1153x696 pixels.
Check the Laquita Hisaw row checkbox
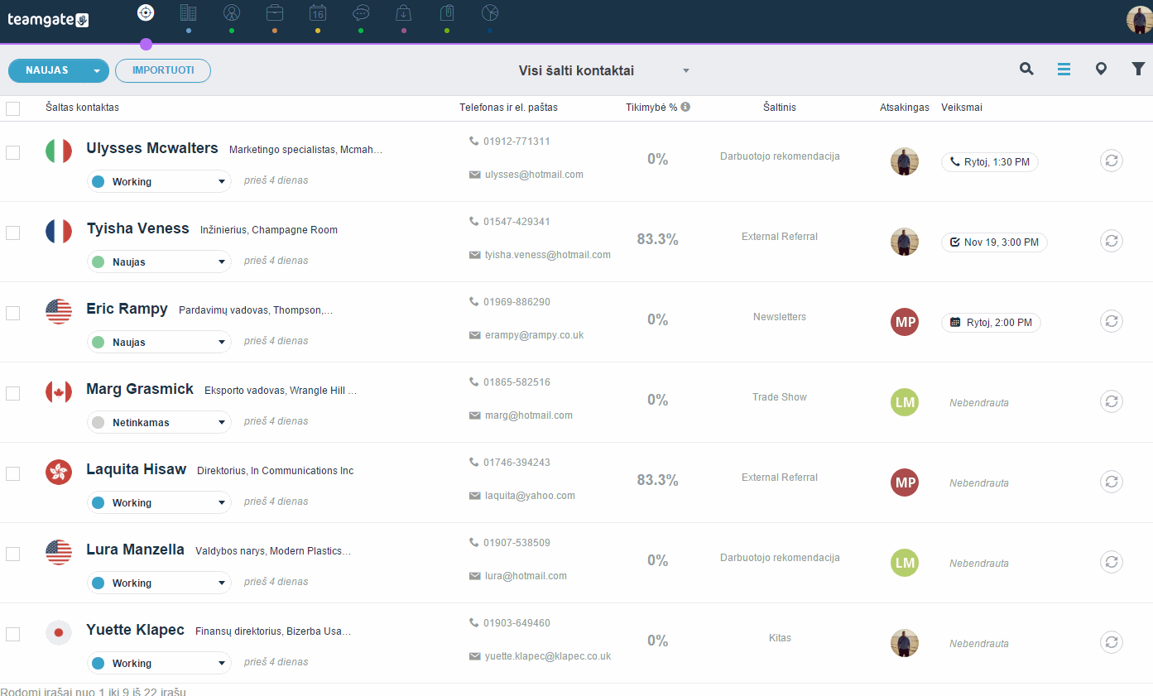point(12,473)
